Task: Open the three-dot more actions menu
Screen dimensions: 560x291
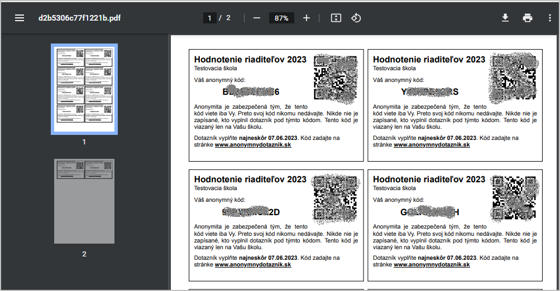Action: tap(549, 18)
